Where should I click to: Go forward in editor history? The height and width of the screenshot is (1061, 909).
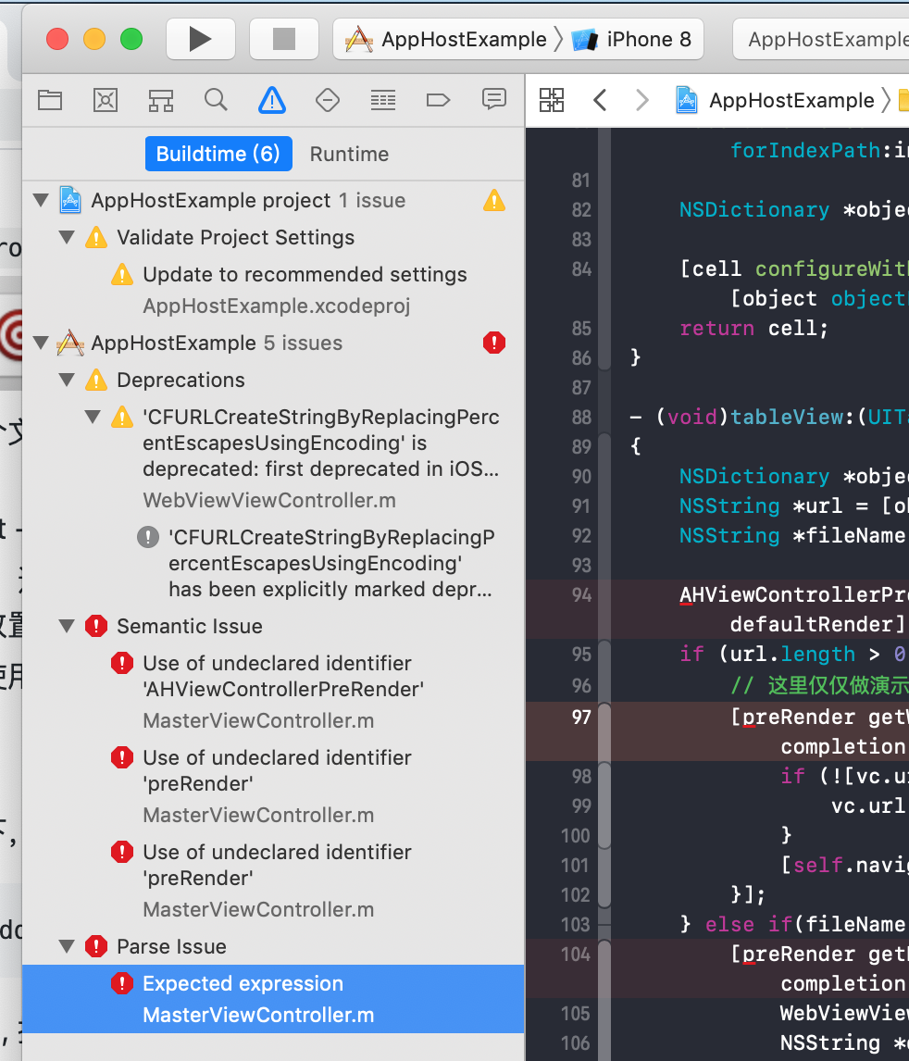pyautogui.click(x=641, y=100)
